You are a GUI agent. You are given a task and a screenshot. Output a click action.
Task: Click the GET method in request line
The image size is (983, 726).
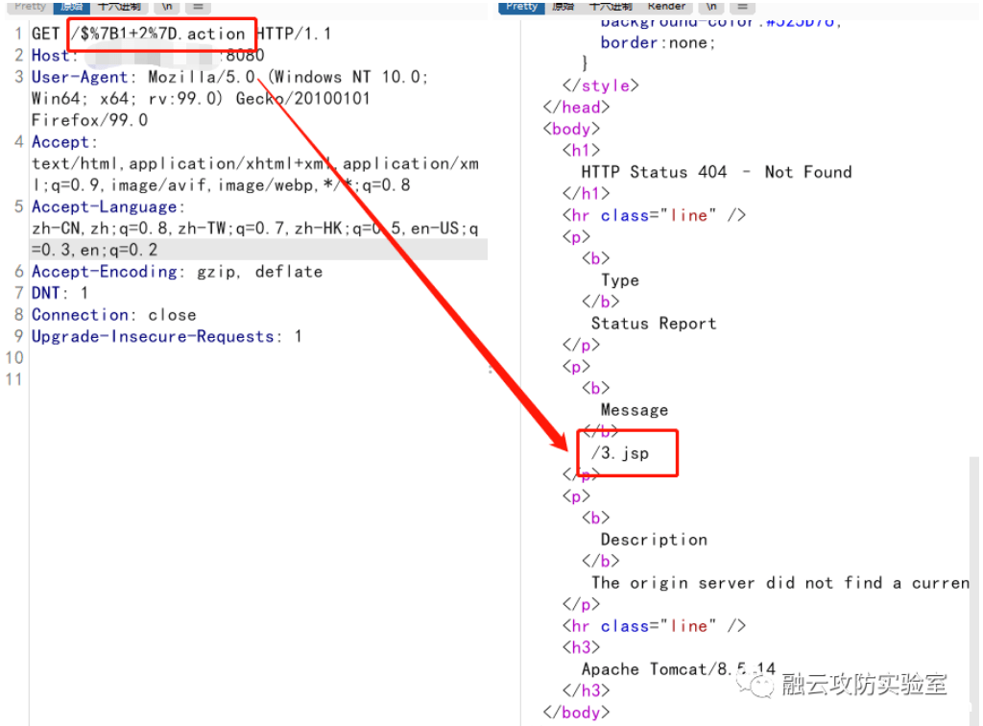(x=46, y=34)
